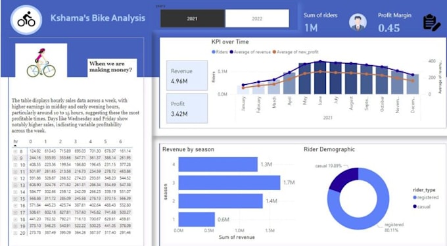Viewport: 447px width, 246px height.
Task: Expand hour 14 row in table
Action: [15, 192]
